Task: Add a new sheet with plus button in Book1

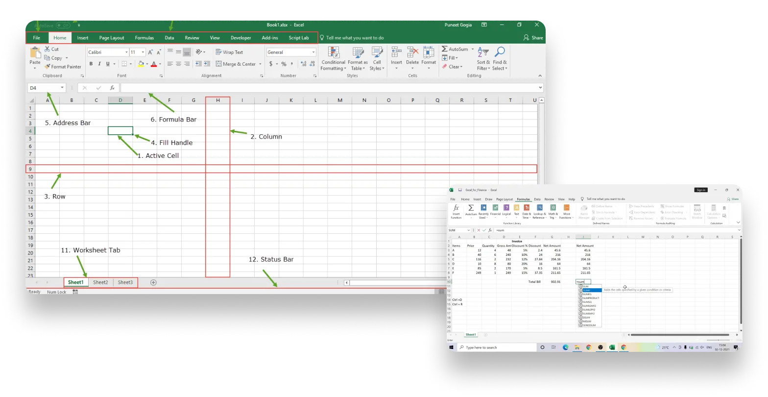Action: tap(153, 282)
